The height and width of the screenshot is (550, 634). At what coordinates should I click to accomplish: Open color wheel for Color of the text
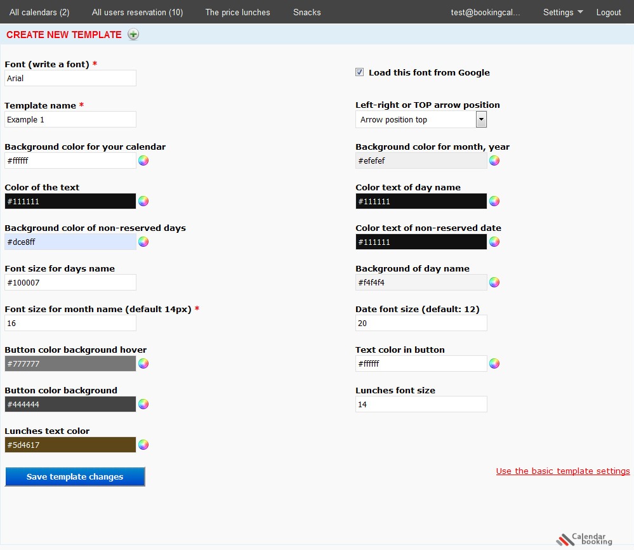(x=143, y=201)
